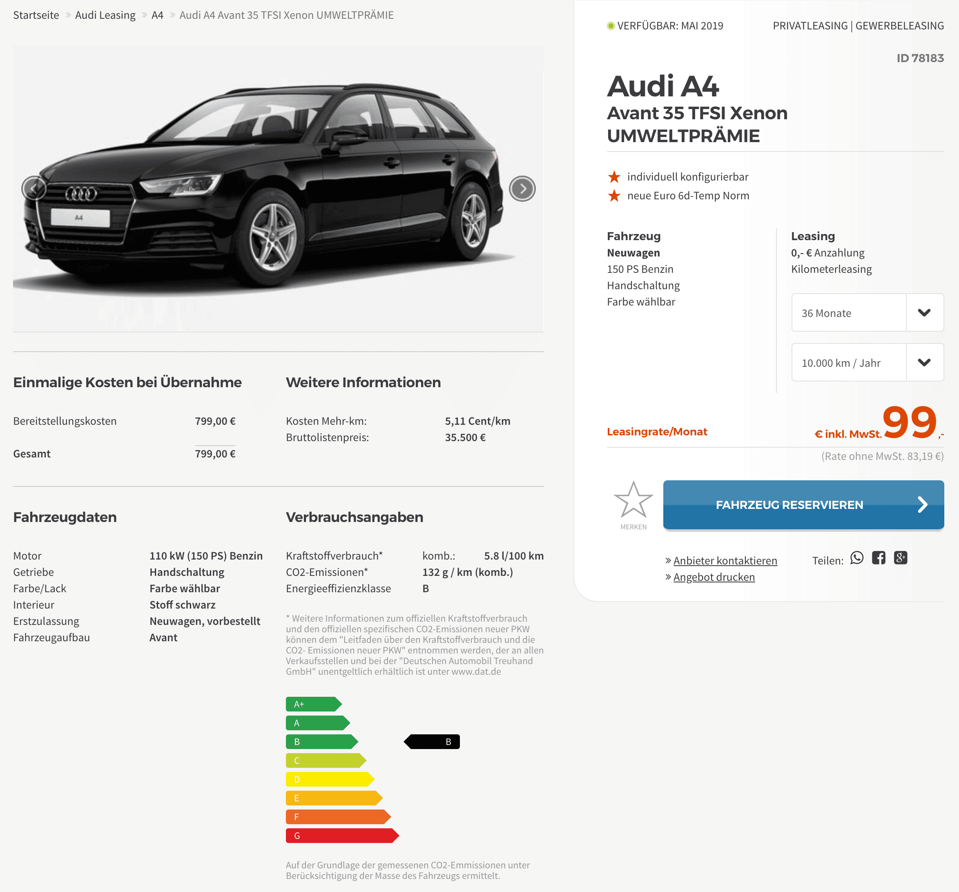Click '110 kW (150 PS) Benzin' value
The width and height of the screenshot is (959, 892).
[206, 556]
